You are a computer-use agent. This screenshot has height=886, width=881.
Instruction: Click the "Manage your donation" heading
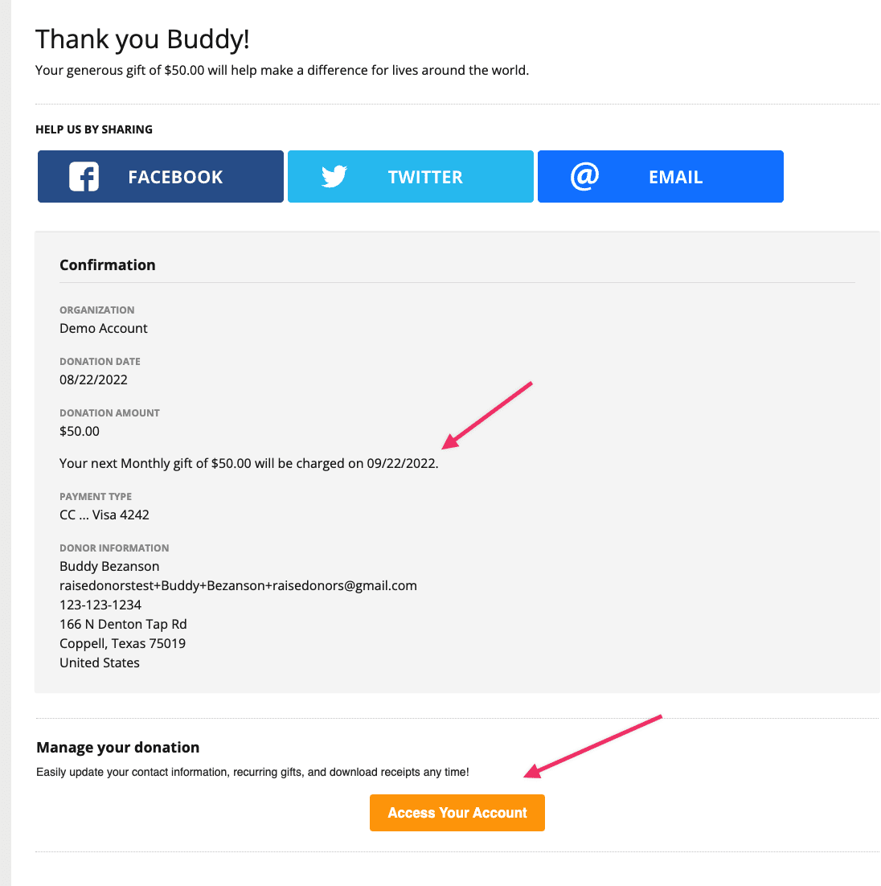pos(118,748)
